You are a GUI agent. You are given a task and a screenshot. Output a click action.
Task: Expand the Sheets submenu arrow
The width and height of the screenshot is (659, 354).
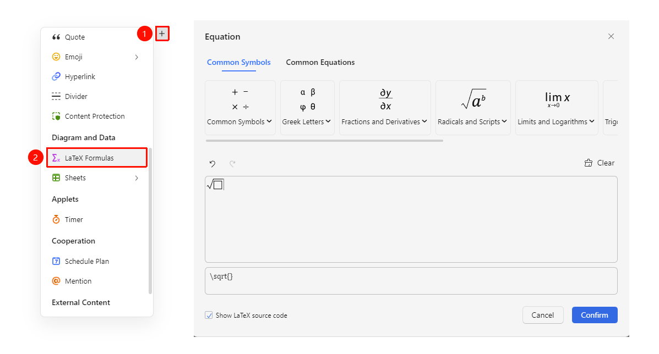point(137,178)
